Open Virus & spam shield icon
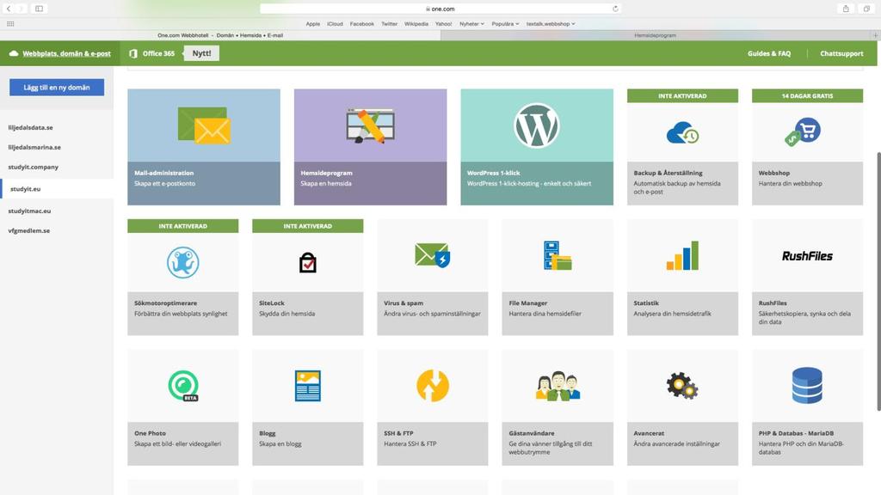The image size is (881, 495). click(x=432, y=255)
